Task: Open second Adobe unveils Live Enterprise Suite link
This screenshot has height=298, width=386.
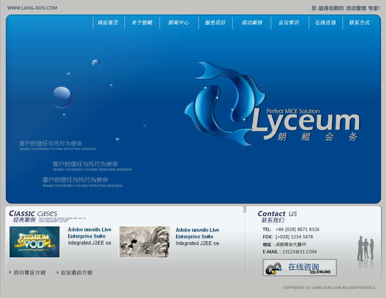Action: click(197, 233)
